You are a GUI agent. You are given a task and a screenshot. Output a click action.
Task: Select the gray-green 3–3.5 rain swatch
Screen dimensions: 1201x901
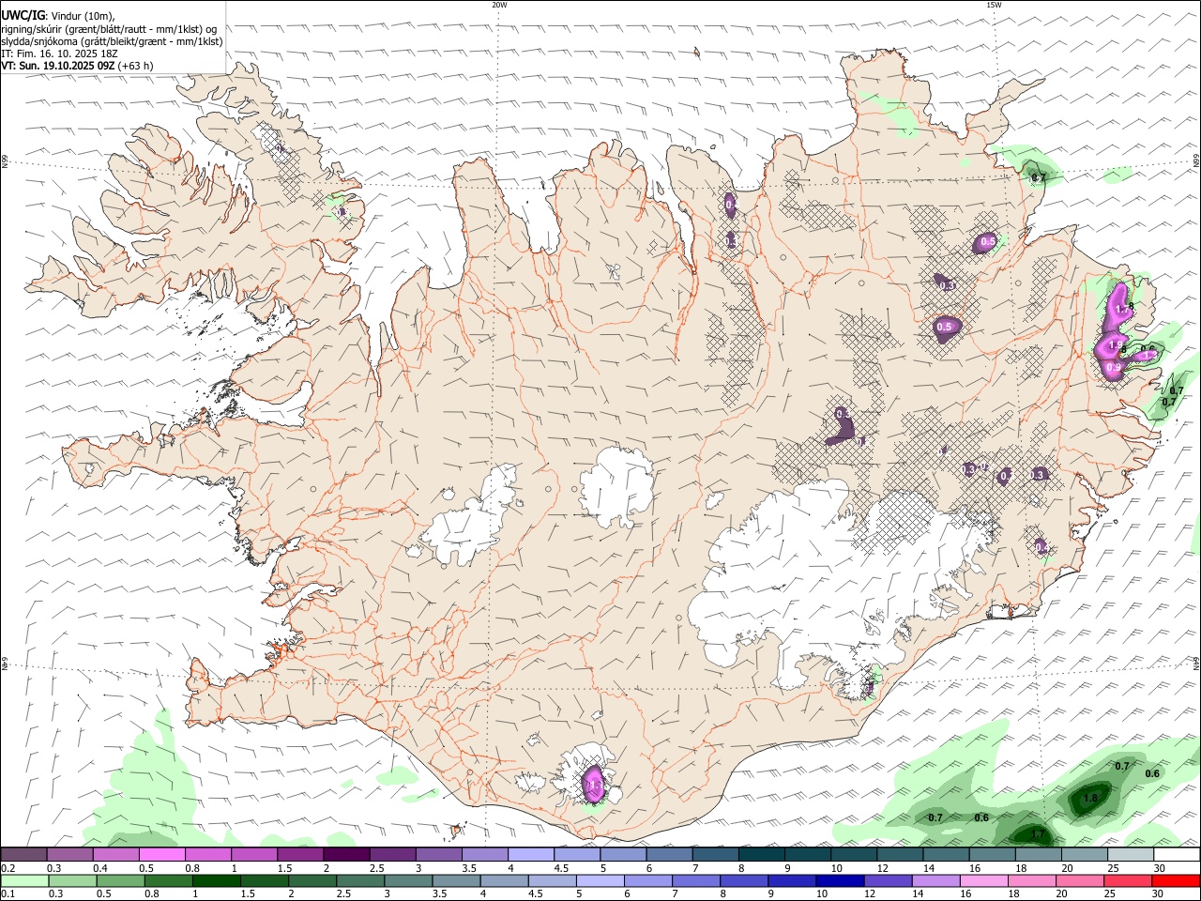click(408, 880)
